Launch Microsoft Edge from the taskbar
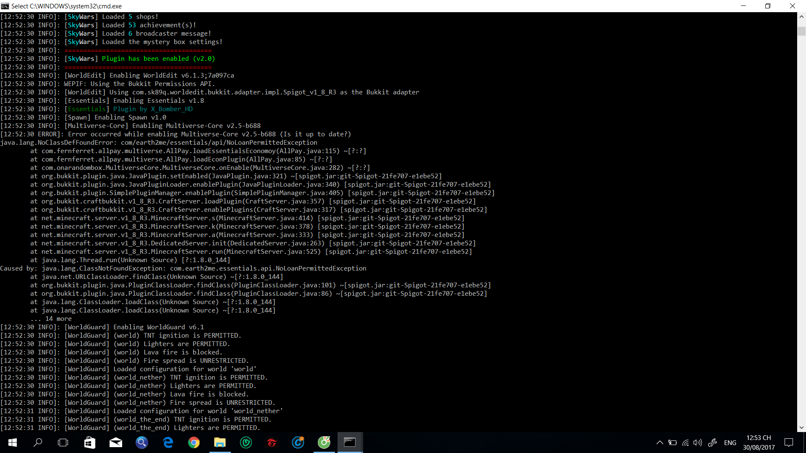This screenshot has width=806, height=453. (x=168, y=443)
